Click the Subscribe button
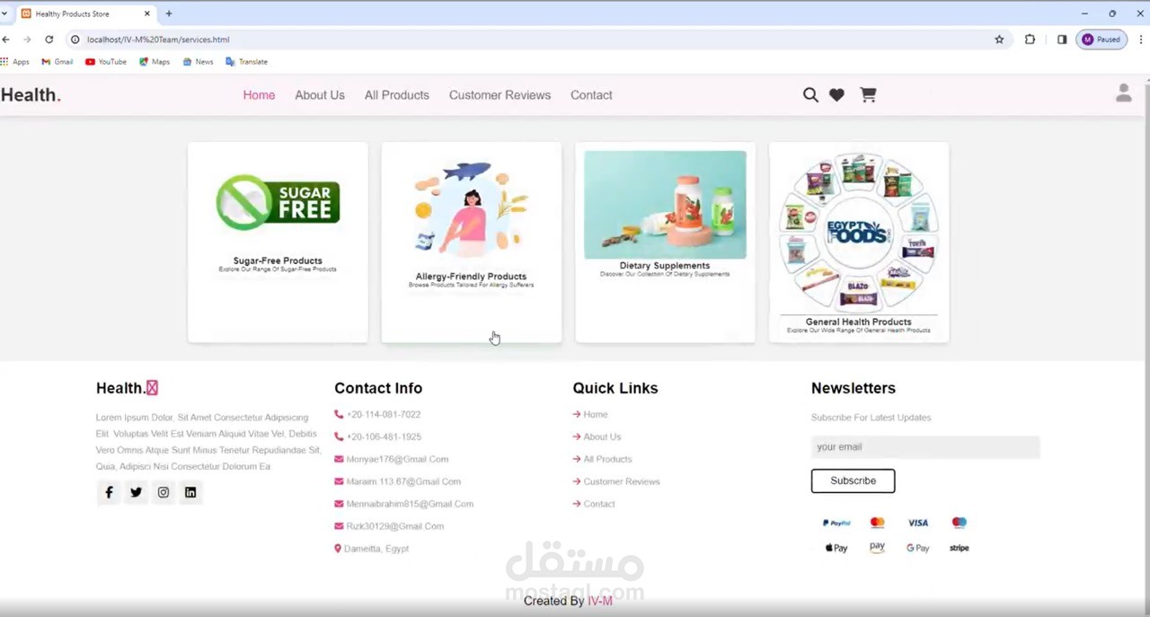Screen dimensions: 1150x617 (853, 480)
